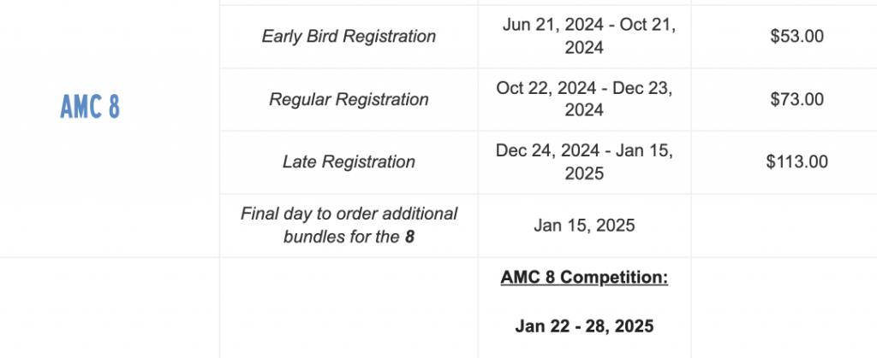Screen dimensions: 877x358
Task: Select the Jan 22 - 28, 2025 competition dates
Action: click(x=584, y=326)
